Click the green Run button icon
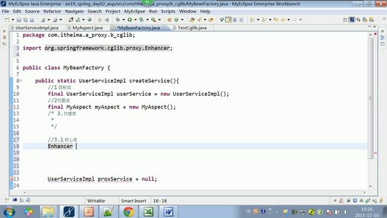This screenshot has width=387, height=218. coord(129,20)
